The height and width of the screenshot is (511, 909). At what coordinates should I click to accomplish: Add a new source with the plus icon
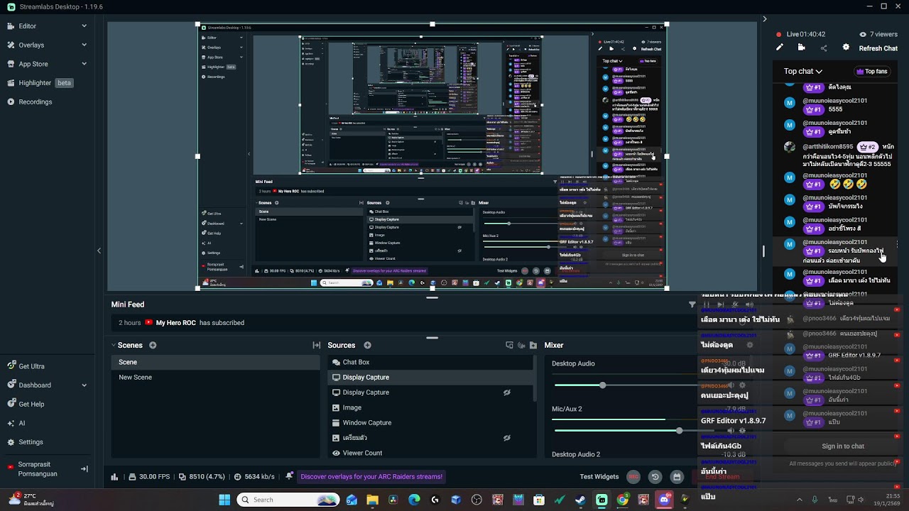point(367,346)
